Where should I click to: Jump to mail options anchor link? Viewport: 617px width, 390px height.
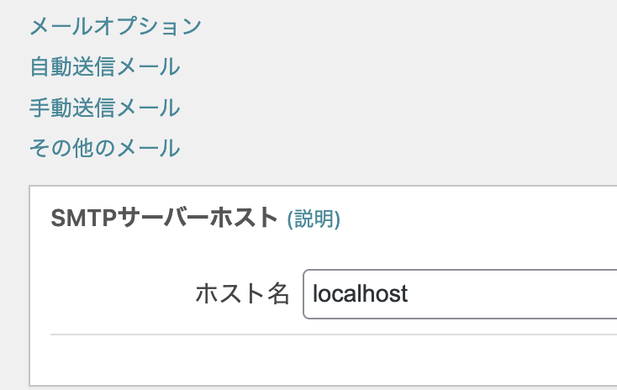coord(116,26)
